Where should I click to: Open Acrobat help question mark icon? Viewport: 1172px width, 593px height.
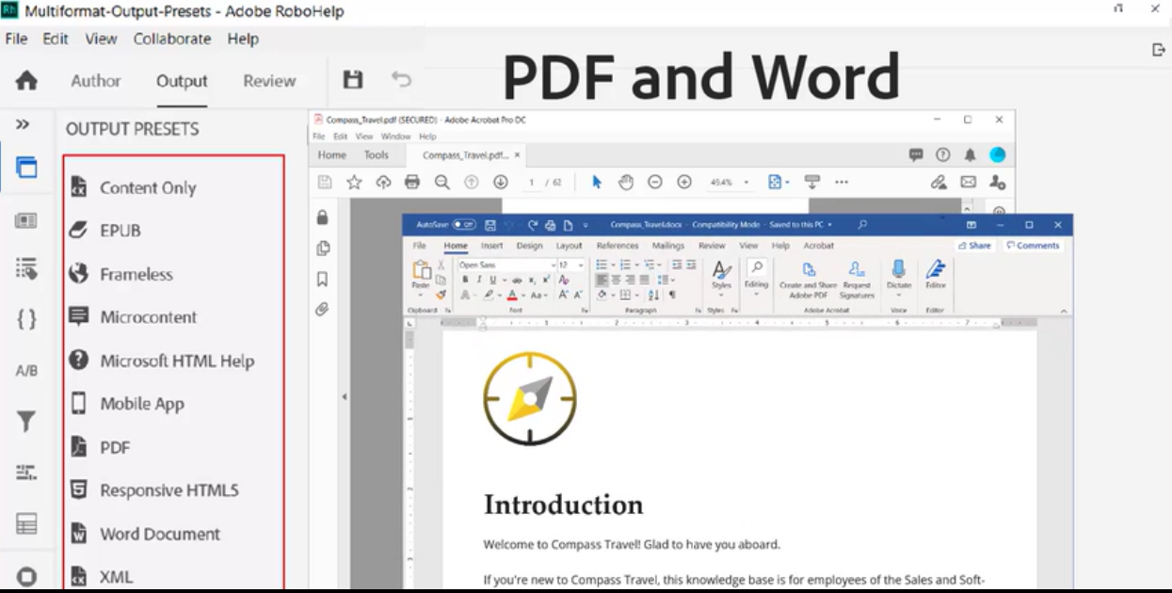pos(943,155)
